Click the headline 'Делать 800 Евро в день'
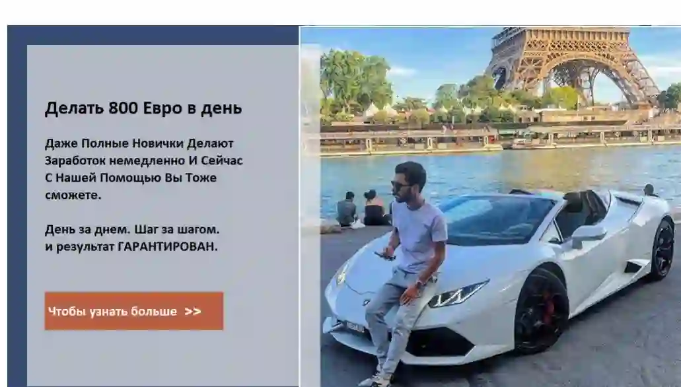The width and height of the screenshot is (681, 387). [143, 108]
